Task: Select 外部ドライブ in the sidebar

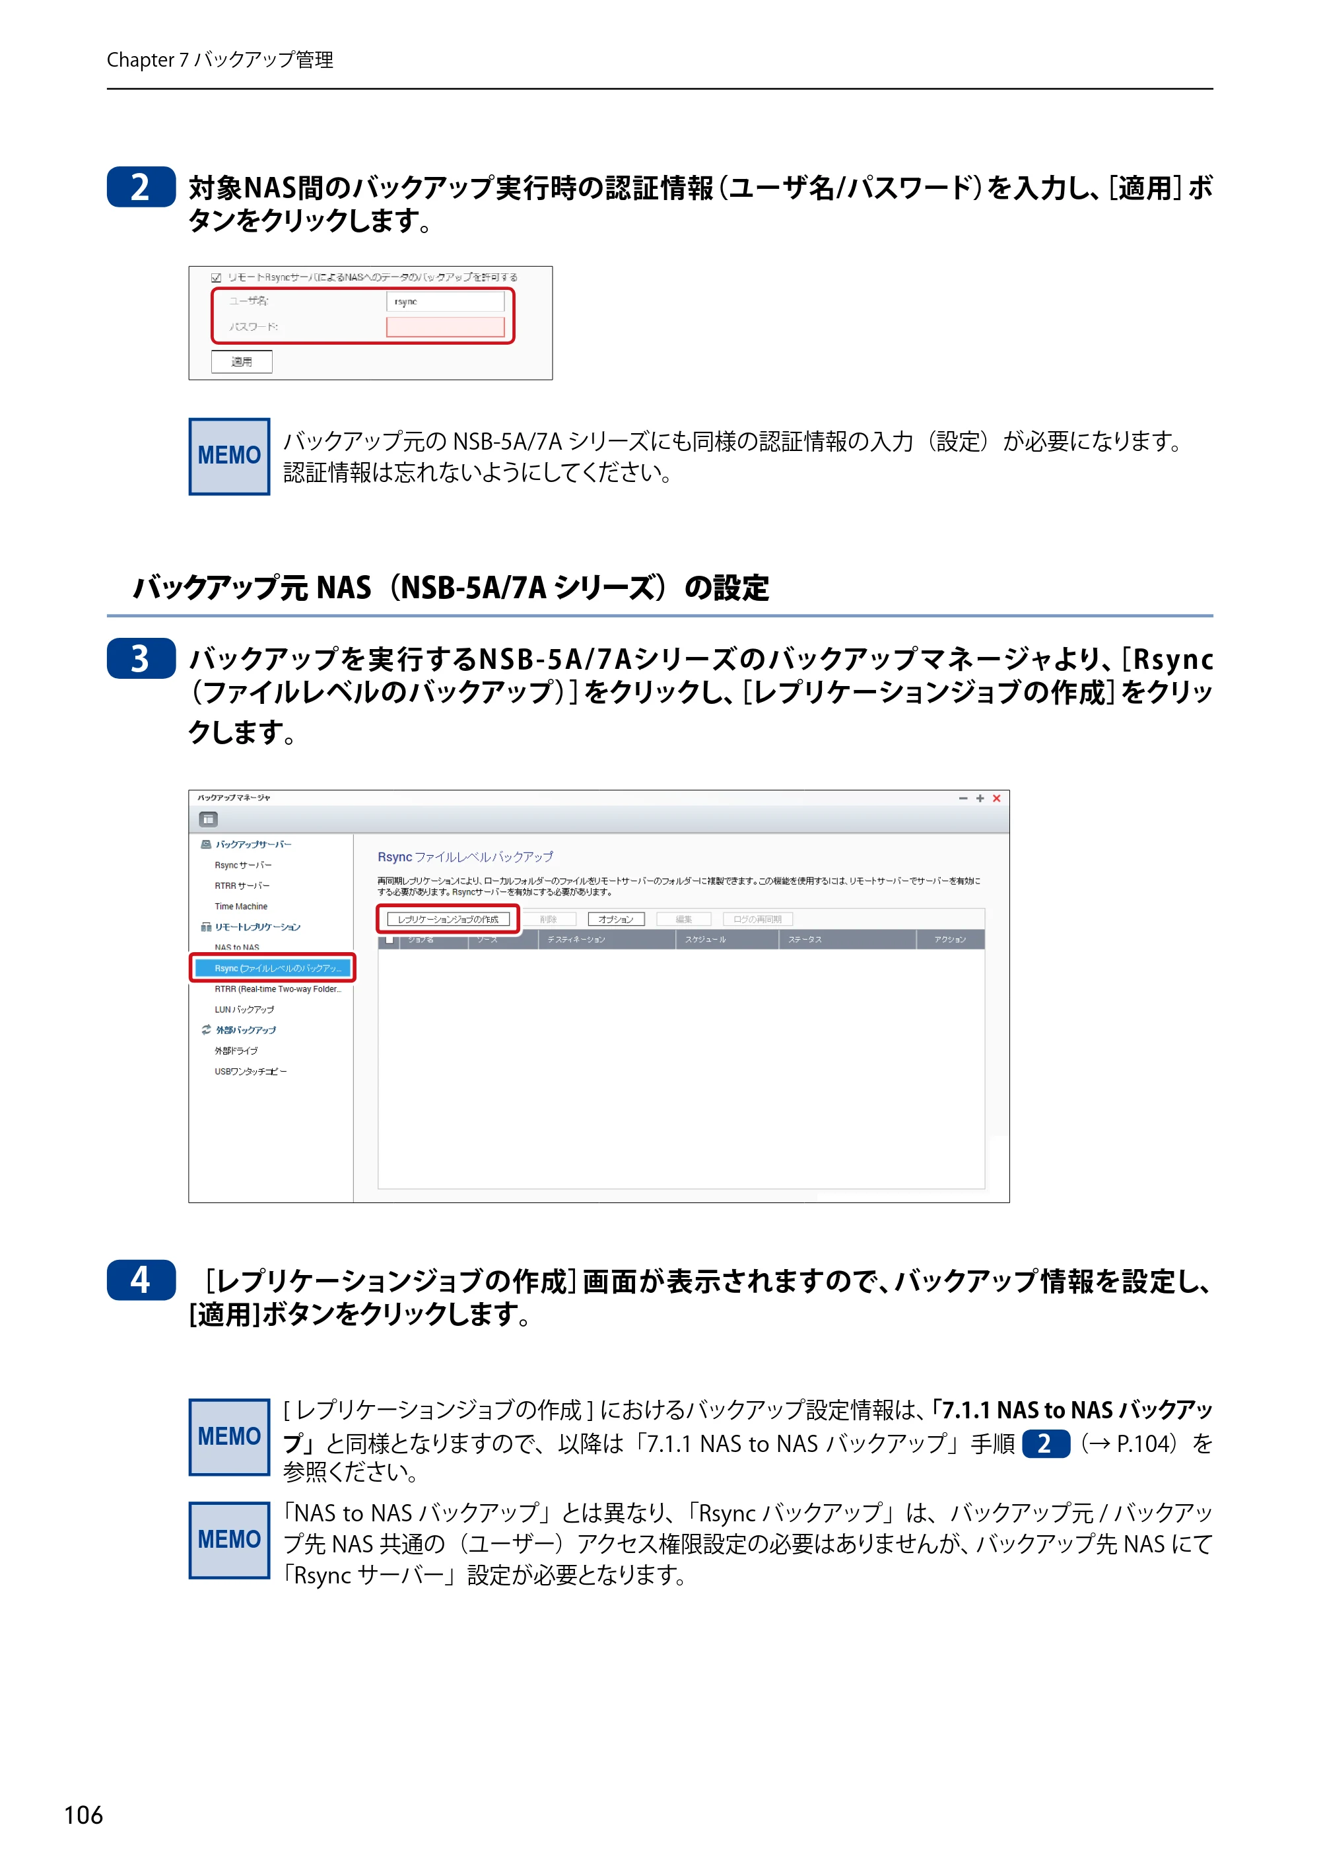Action: click(x=236, y=1051)
